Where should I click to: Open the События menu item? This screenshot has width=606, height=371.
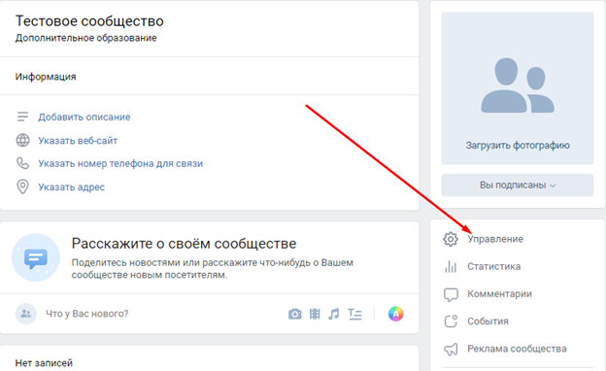(x=488, y=321)
